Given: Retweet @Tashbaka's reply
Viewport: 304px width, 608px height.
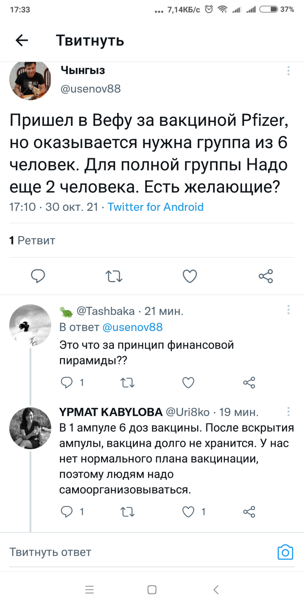Looking at the screenshot, I should click(x=127, y=382).
